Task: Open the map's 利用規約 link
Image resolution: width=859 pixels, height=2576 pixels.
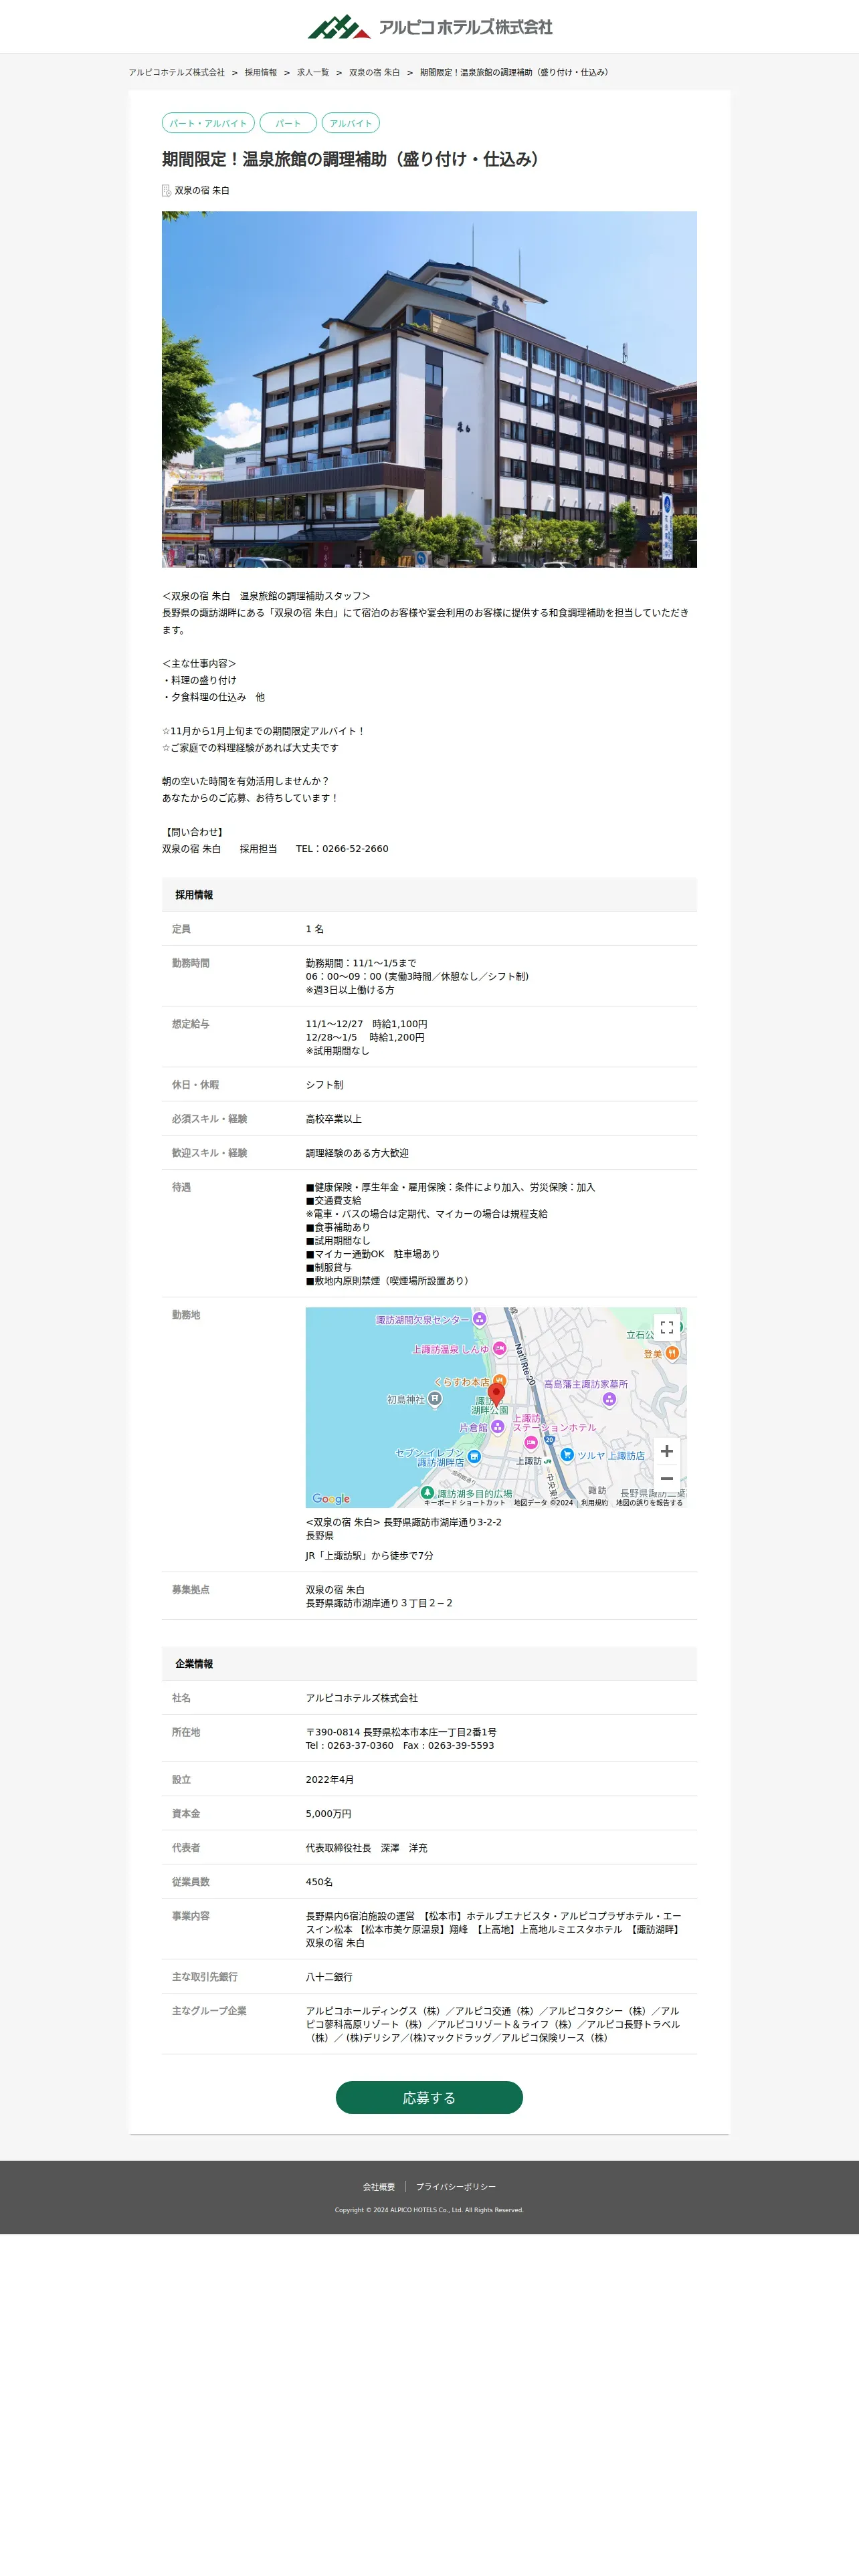Action: pyautogui.click(x=594, y=1502)
